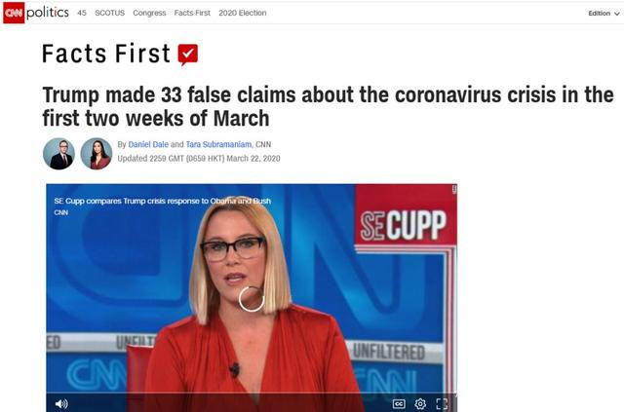Open the Facts First navigation item

click(x=192, y=13)
